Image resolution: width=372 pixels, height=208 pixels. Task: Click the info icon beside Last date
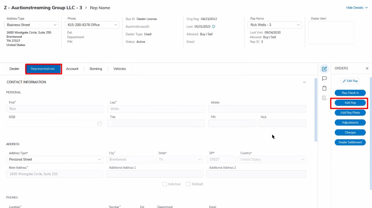click(x=213, y=26)
